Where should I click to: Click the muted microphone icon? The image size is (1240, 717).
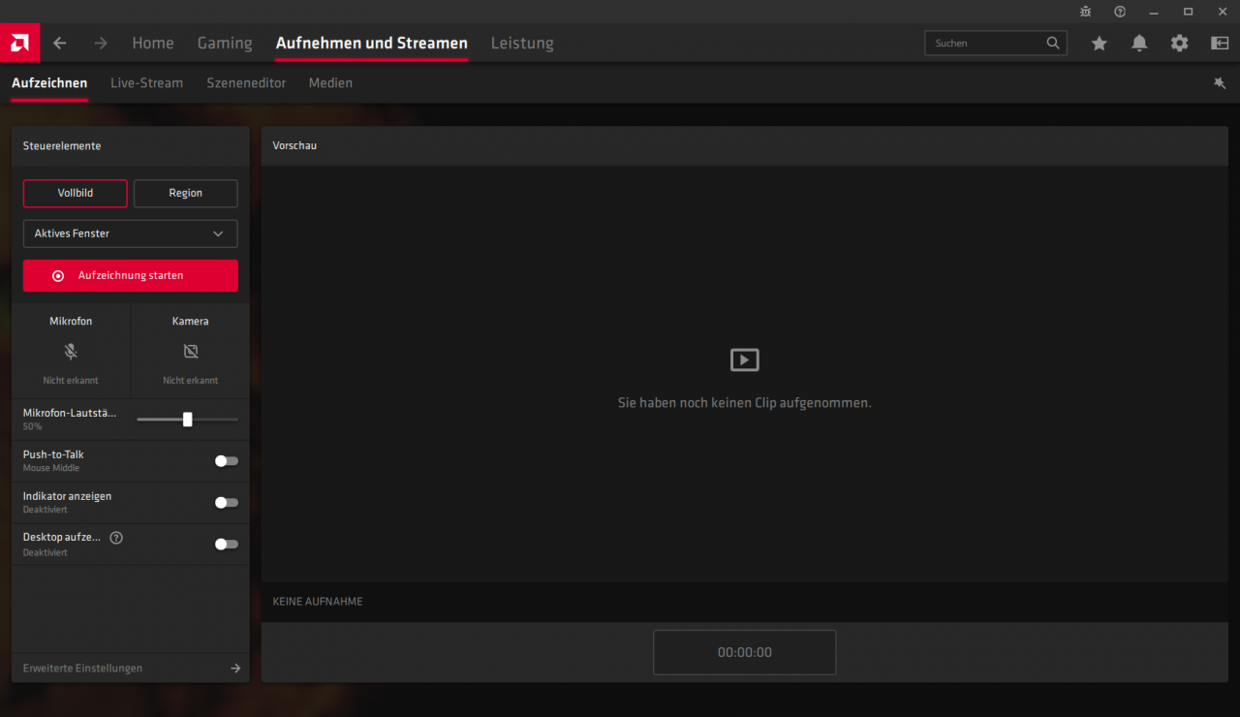pos(71,351)
